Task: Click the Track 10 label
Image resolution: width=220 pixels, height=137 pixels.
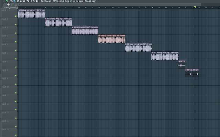Action: point(5,87)
